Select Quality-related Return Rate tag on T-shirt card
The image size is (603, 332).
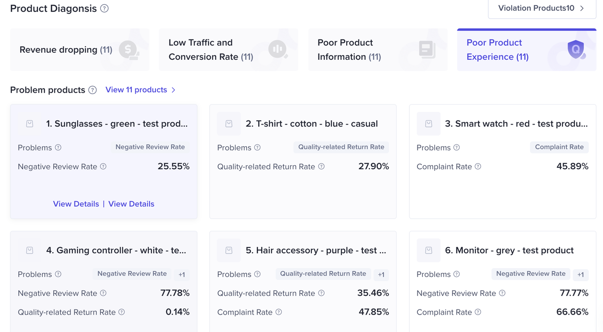click(x=341, y=147)
